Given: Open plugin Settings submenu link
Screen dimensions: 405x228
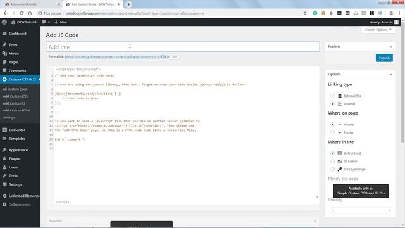Looking at the screenshot, I should (9, 117).
